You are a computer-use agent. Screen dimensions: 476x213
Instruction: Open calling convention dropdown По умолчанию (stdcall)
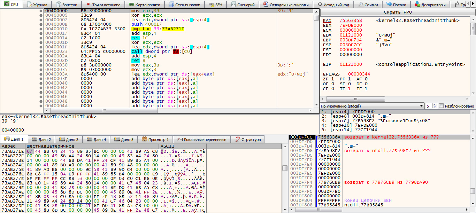coord(371,106)
